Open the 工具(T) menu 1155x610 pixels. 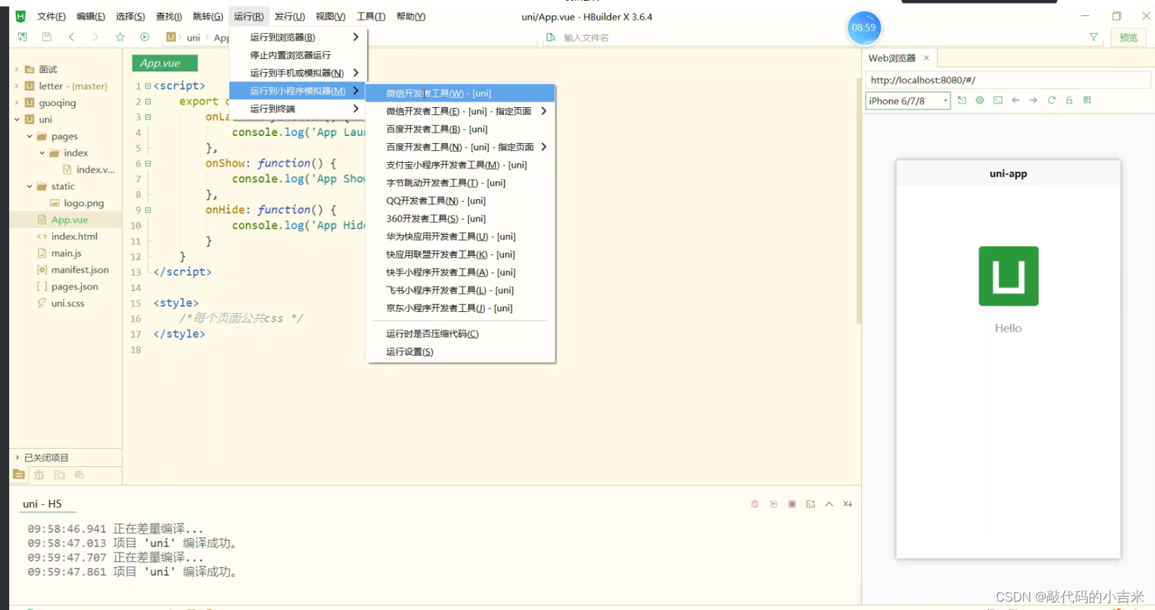371,16
